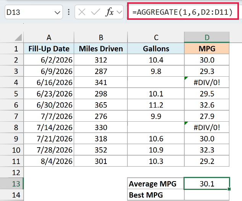Select the Miles Driven cell 312
Viewport: 242px width, 201px height.
coord(101,60)
